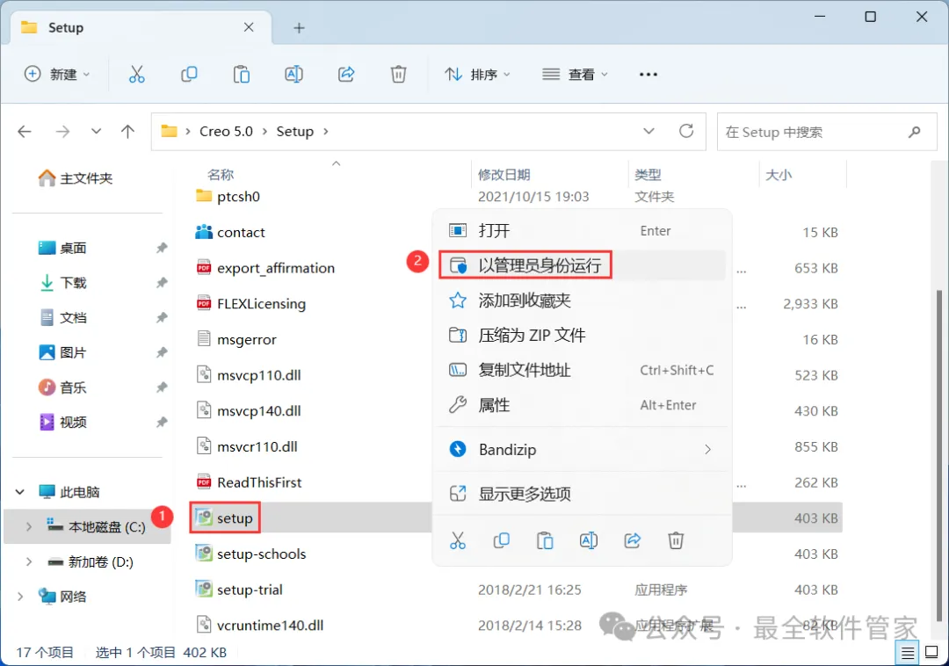Sort by 修改日期 column header
Viewport: 949px width, 666px height.
pyautogui.click(x=503, y=175)
